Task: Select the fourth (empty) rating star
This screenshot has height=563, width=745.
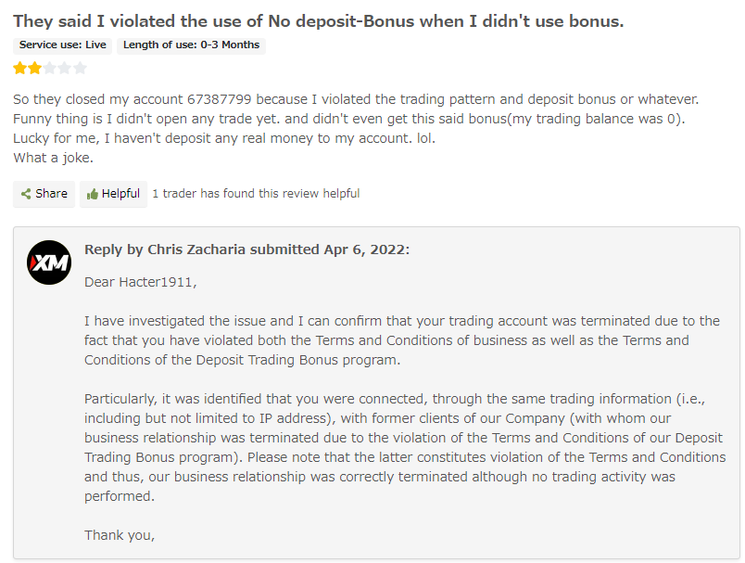Action: [65, 68]
